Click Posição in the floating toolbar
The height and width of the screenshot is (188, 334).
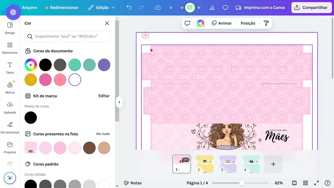point(248,23)
